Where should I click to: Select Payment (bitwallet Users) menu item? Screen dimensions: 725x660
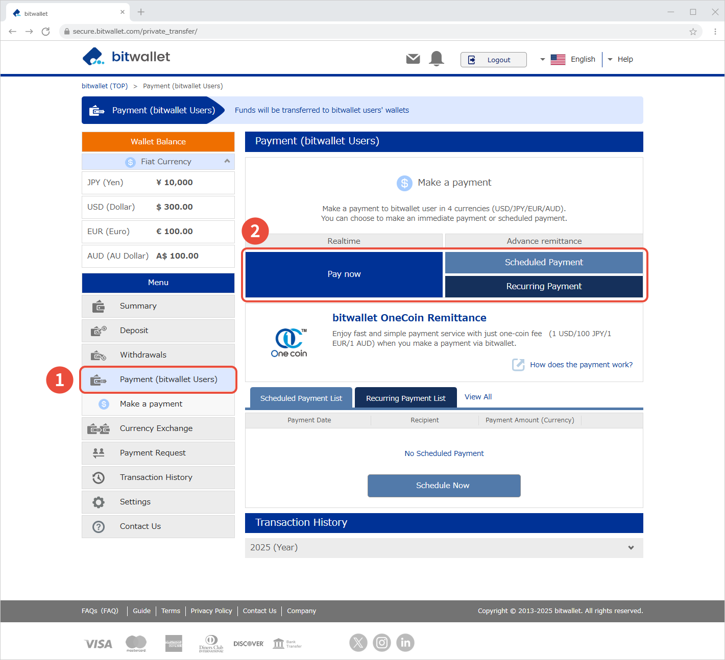pos(158,379)
